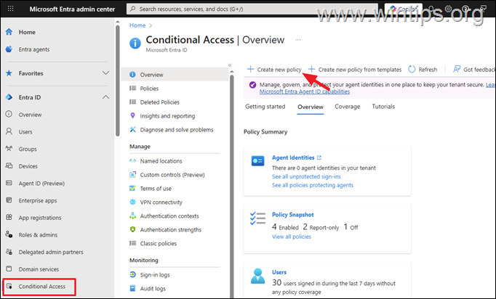Click the Roles & admins icon

click(x=9, y=234)
